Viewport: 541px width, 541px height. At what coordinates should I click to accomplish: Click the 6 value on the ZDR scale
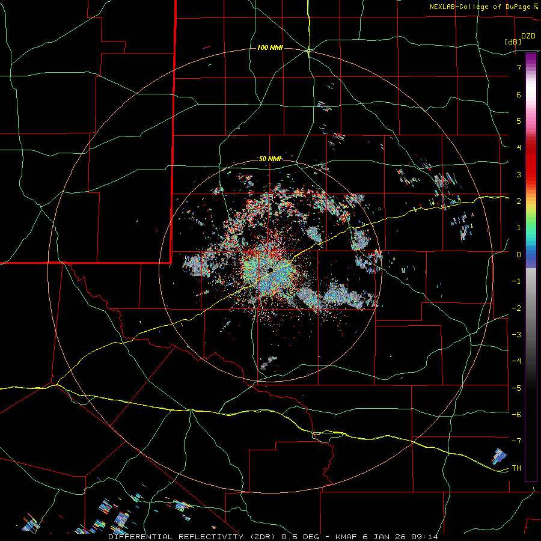pos(519,94)
